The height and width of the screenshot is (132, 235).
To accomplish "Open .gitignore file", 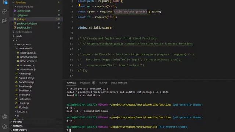I will [22, 15].
